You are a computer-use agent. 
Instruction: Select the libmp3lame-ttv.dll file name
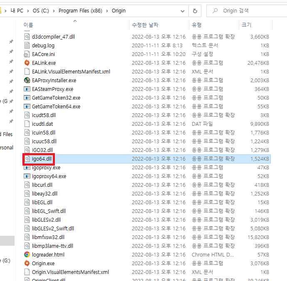52,246
